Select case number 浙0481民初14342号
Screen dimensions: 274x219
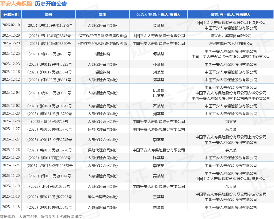tap(50, 106)
